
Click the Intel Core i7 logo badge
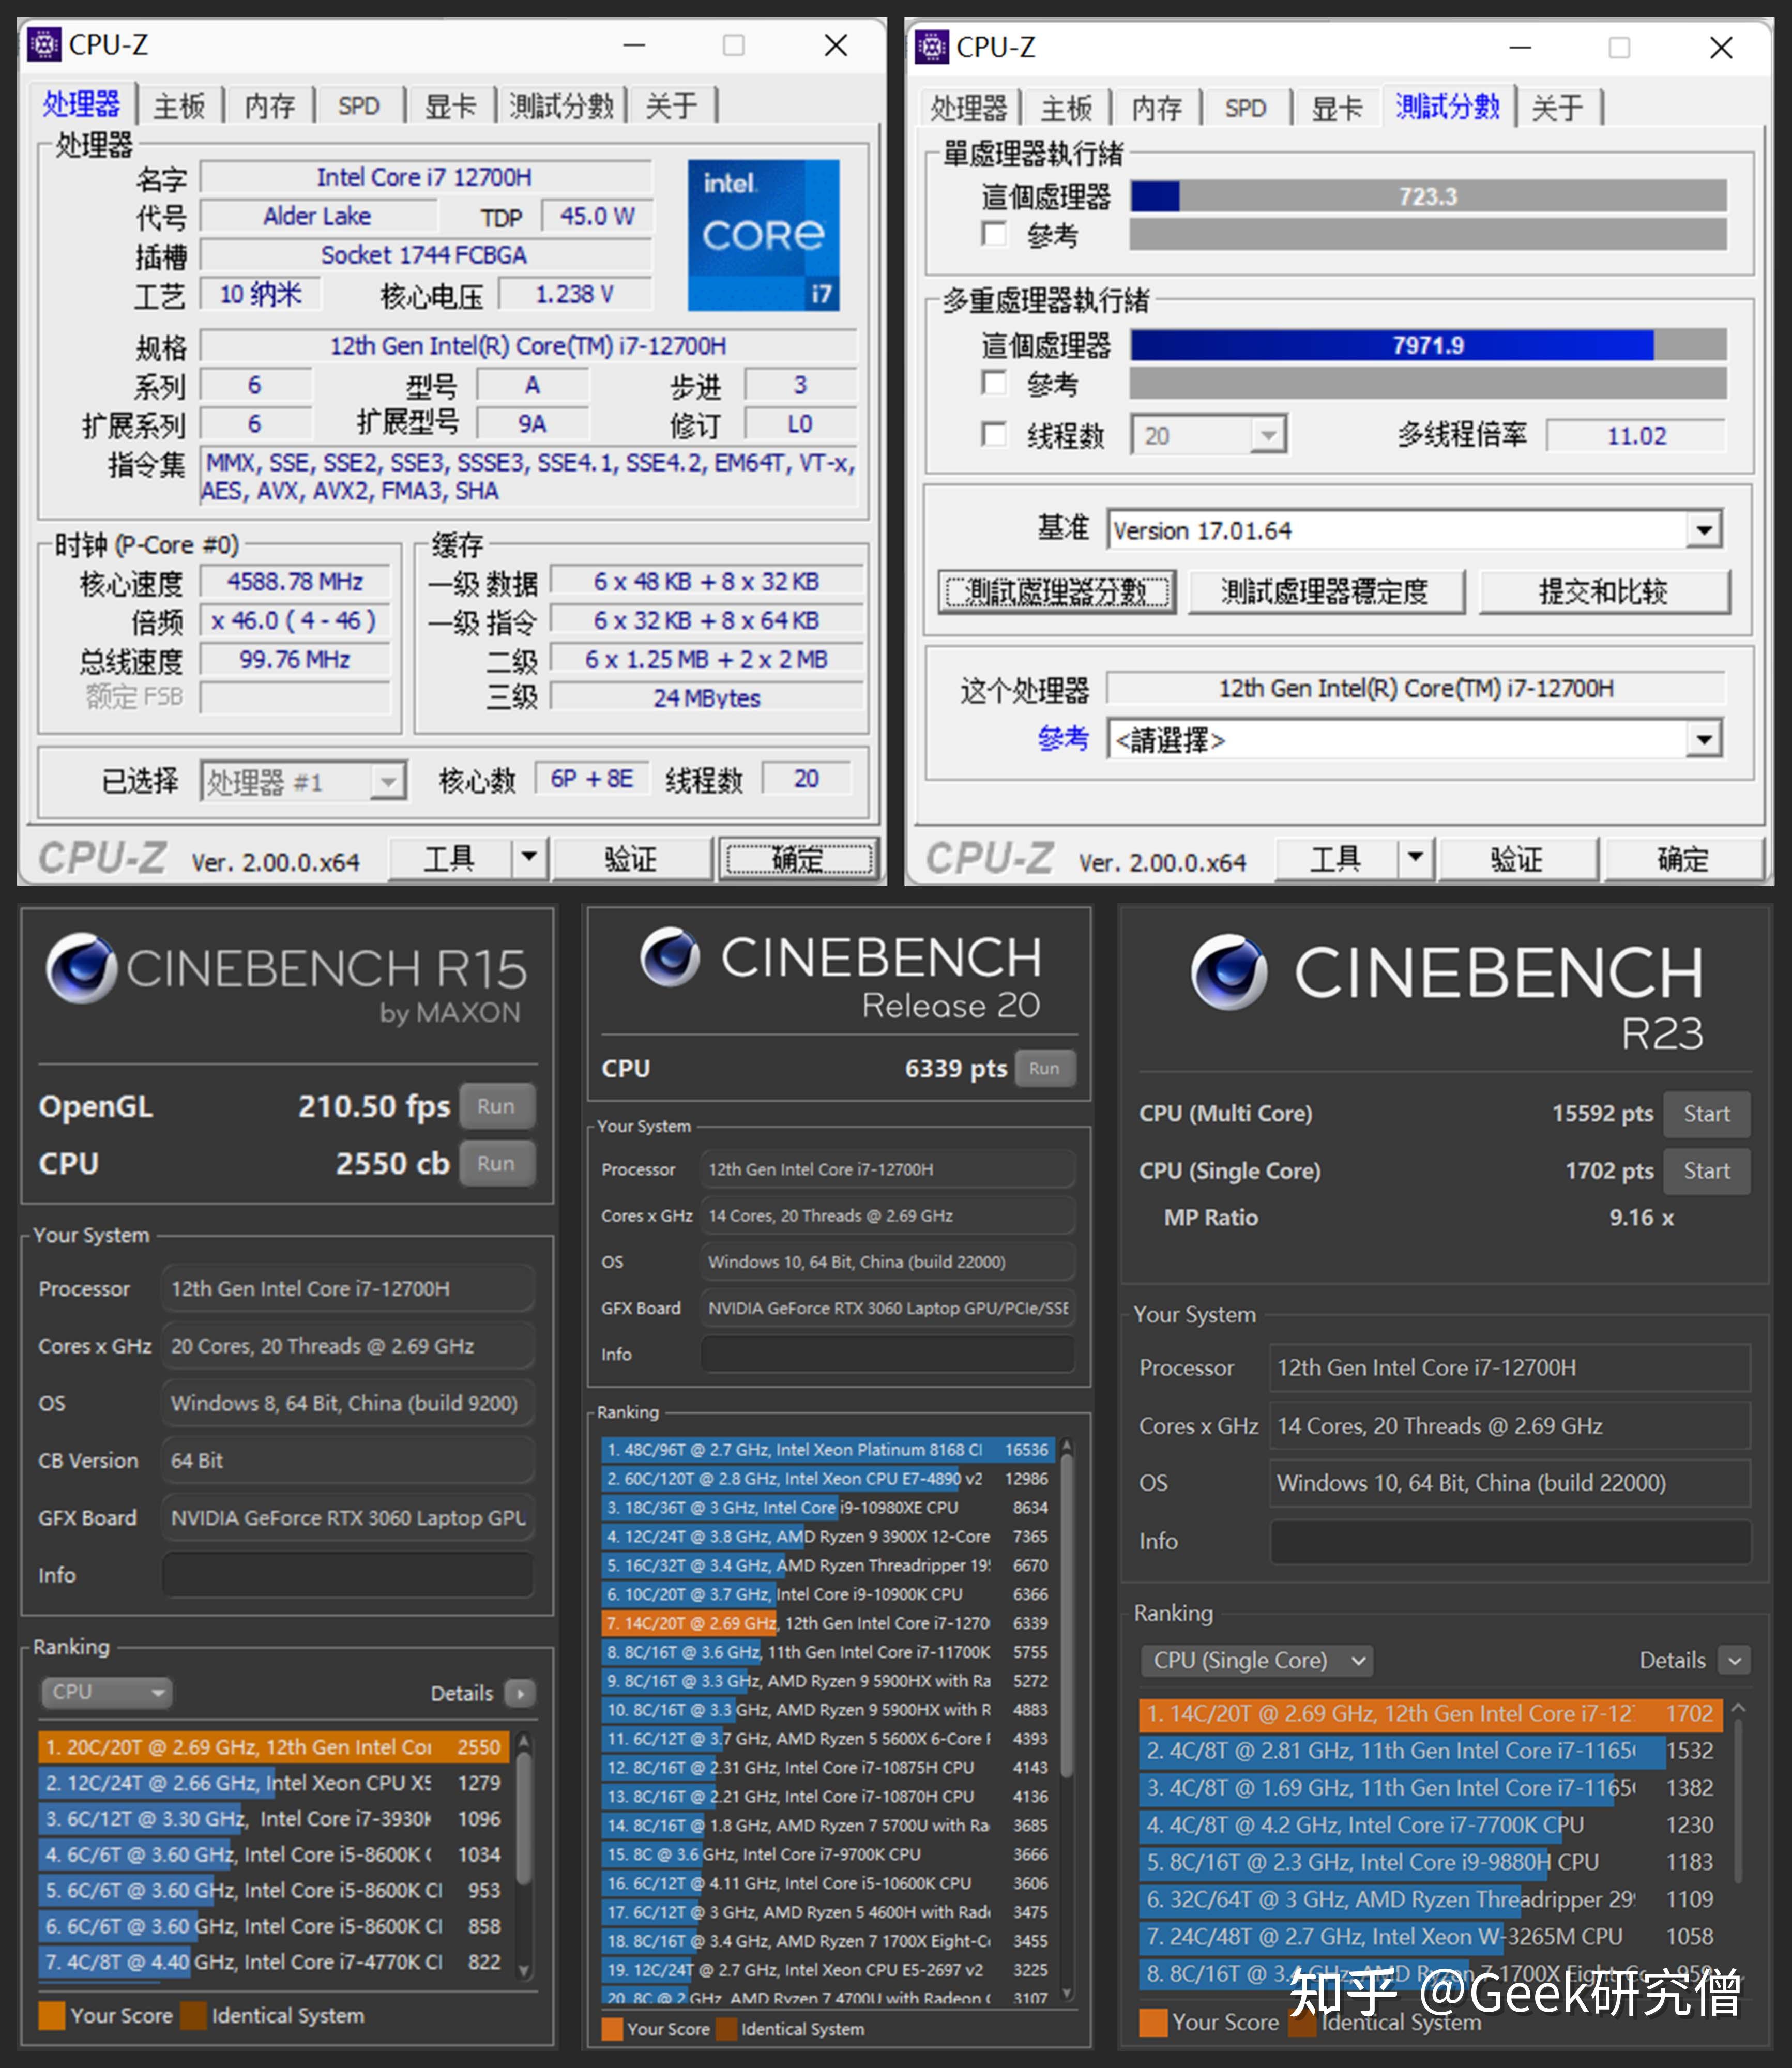[x=763, y=236]
